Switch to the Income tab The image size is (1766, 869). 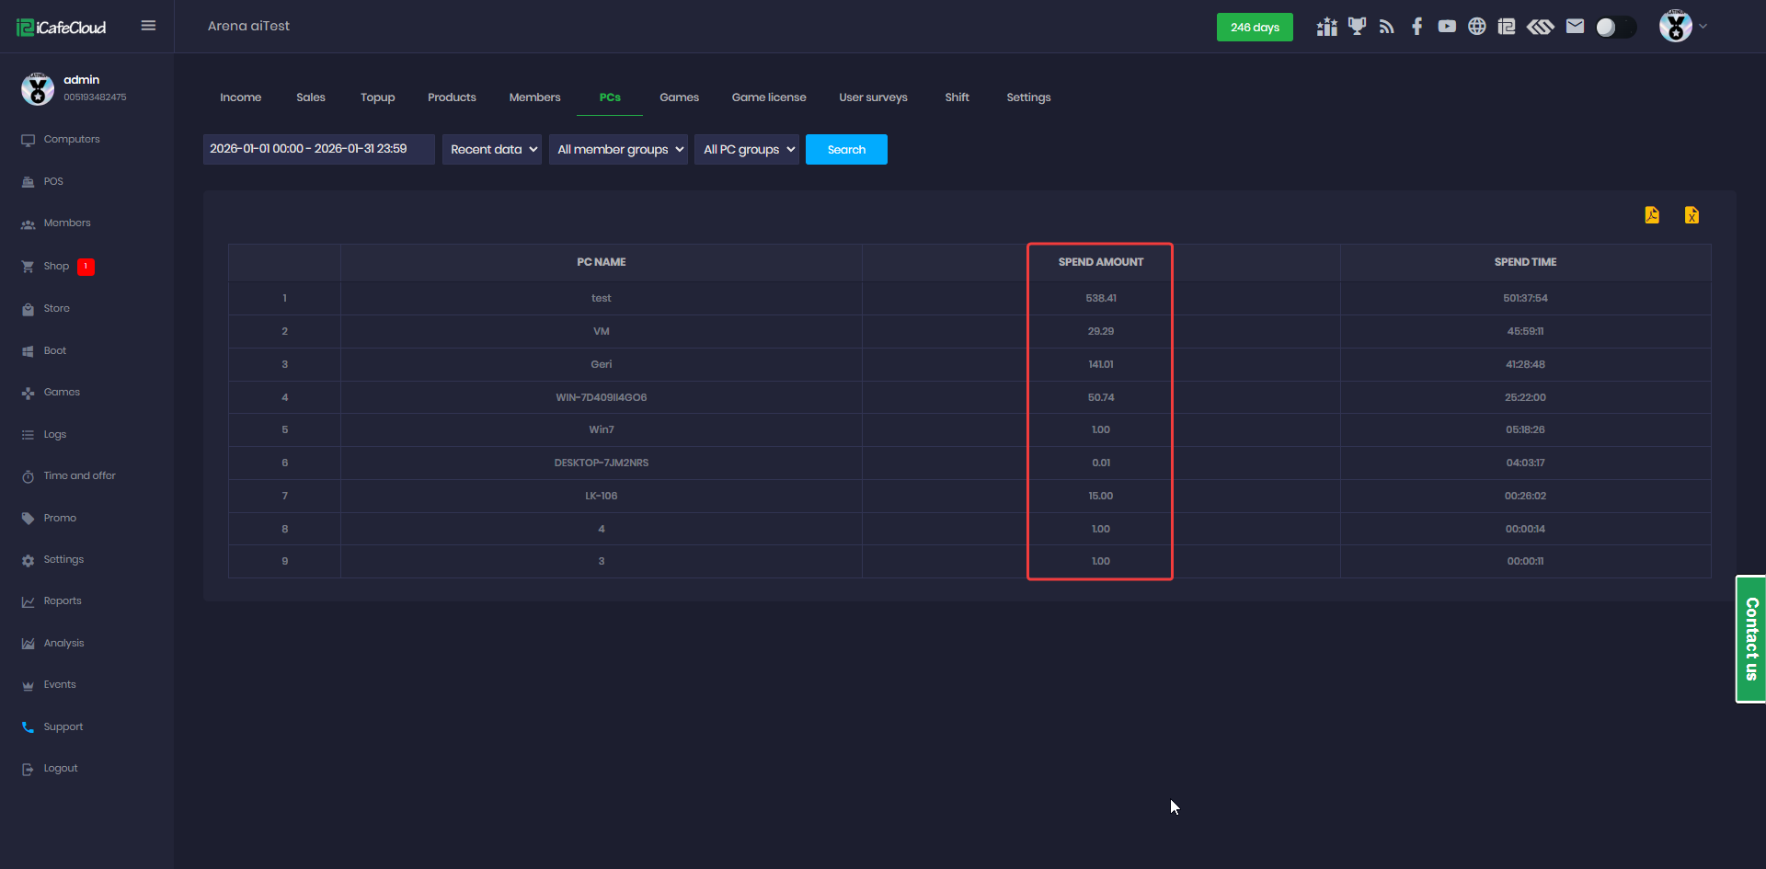240,97
